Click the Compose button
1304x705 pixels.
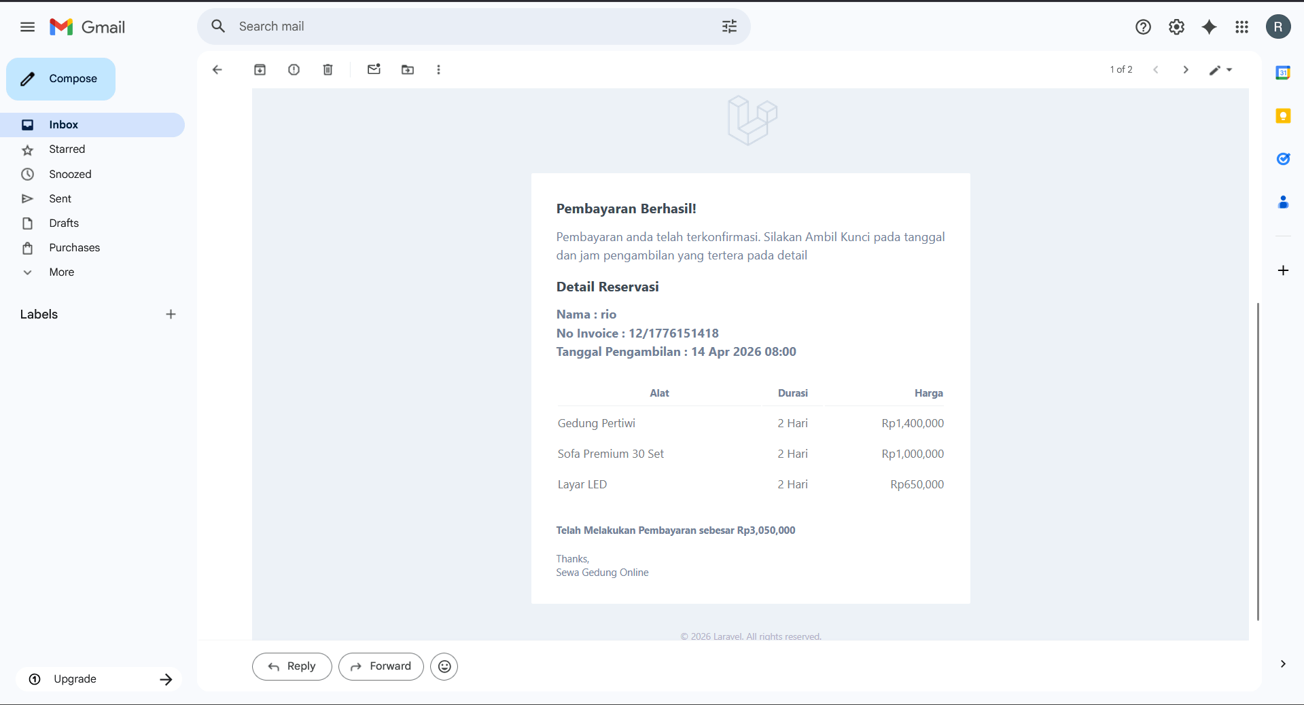61,79
